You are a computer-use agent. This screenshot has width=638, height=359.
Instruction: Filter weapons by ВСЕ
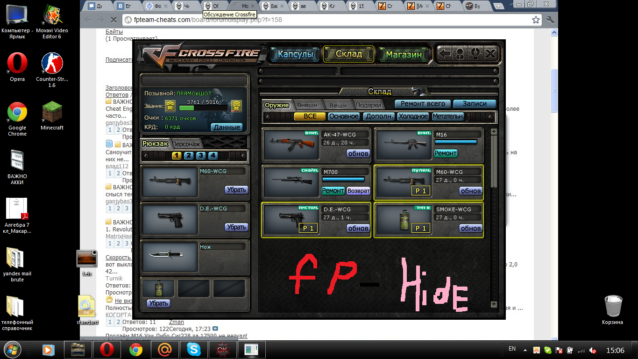310,116
